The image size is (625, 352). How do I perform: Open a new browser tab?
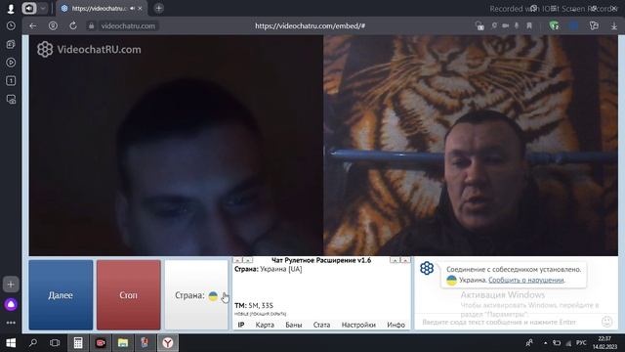tap(158, 8)
